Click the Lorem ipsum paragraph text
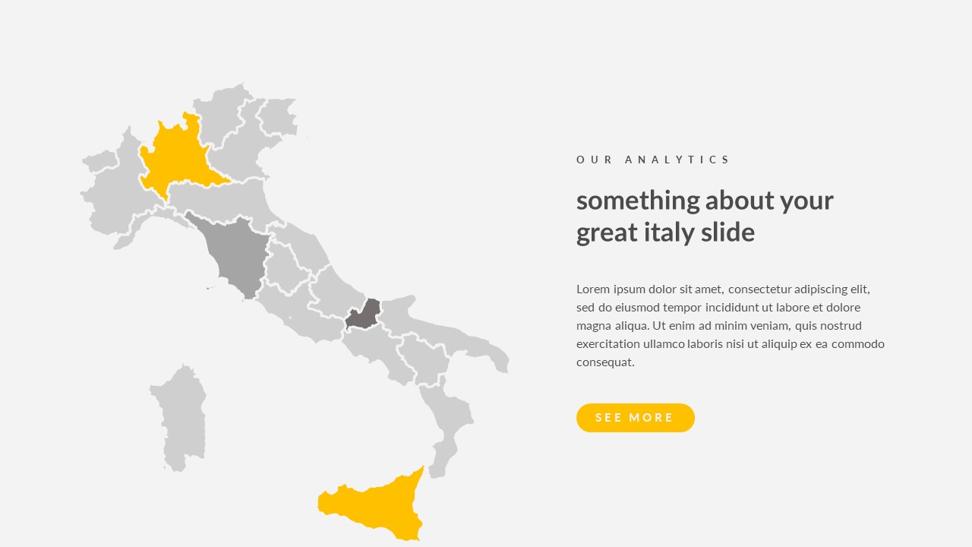 click(x=730, y=325)
